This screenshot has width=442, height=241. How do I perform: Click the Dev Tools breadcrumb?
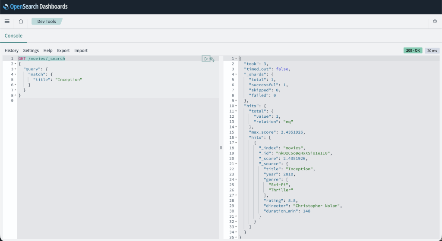tap(46, 22)
